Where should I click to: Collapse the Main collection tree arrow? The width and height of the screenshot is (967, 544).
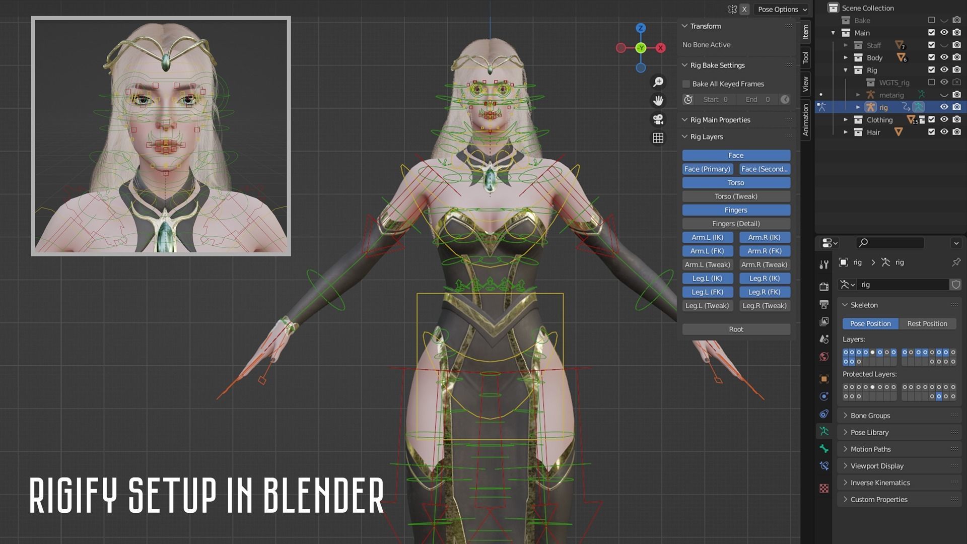(x=833, y=33)
